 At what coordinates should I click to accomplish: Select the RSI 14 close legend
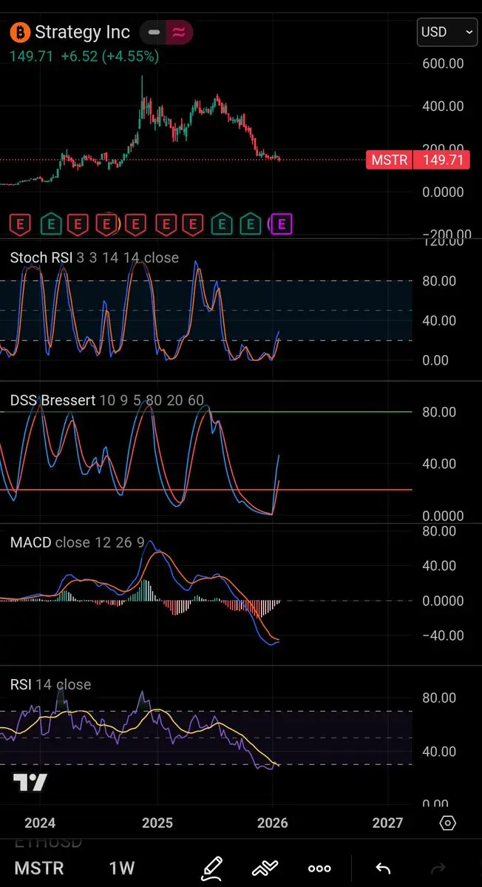pyautogui.click(x=50, y=684)
